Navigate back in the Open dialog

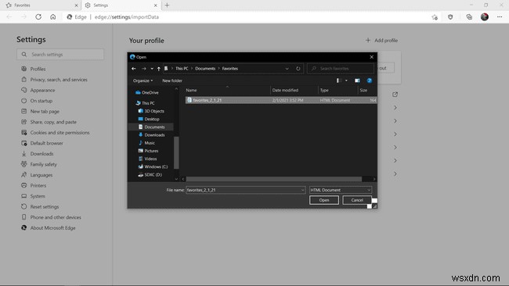[x=134, y=68]
